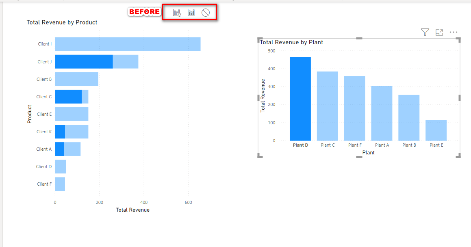This screenshot has height=247, width=471.
Task: Click the 'Plant C' axis label
Action: click(328, 145)
